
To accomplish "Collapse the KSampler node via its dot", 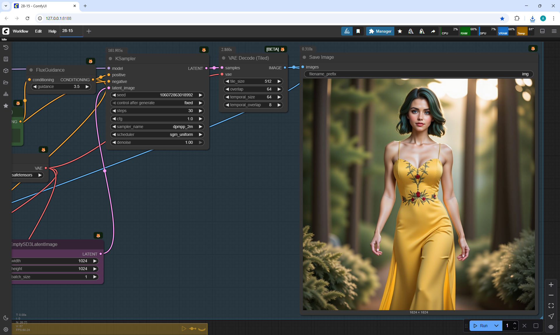I will (x=111, y=59).
